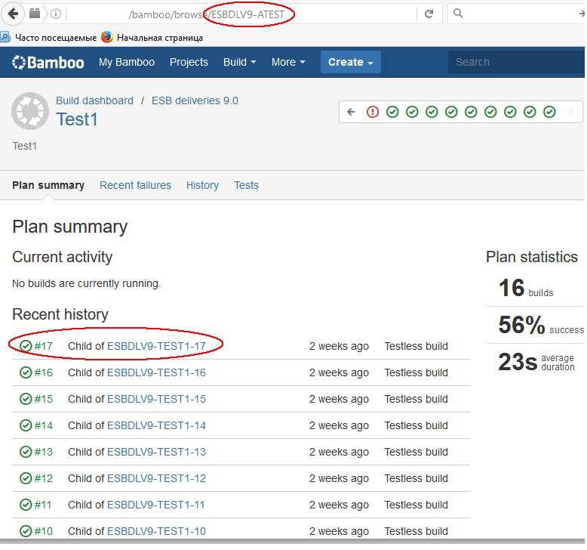Click success icon for build #14
The image size is (587, 550).
26,425
